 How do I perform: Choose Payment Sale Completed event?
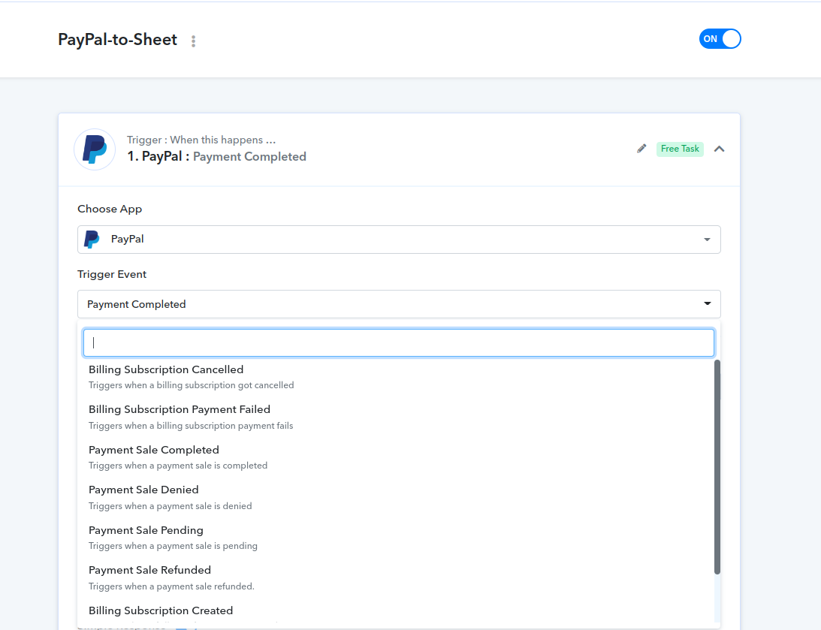click(398, 457)
